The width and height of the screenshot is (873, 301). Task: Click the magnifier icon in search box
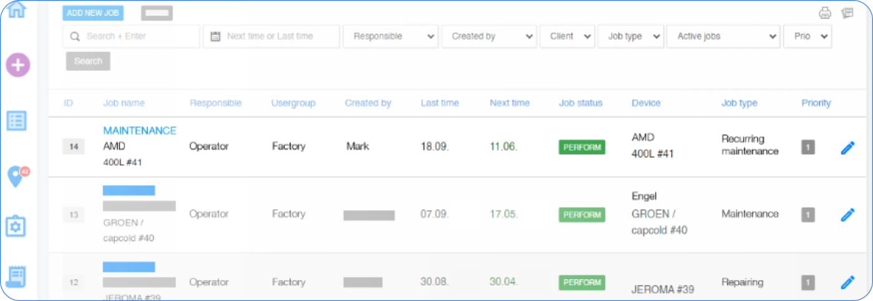point(75,36)
